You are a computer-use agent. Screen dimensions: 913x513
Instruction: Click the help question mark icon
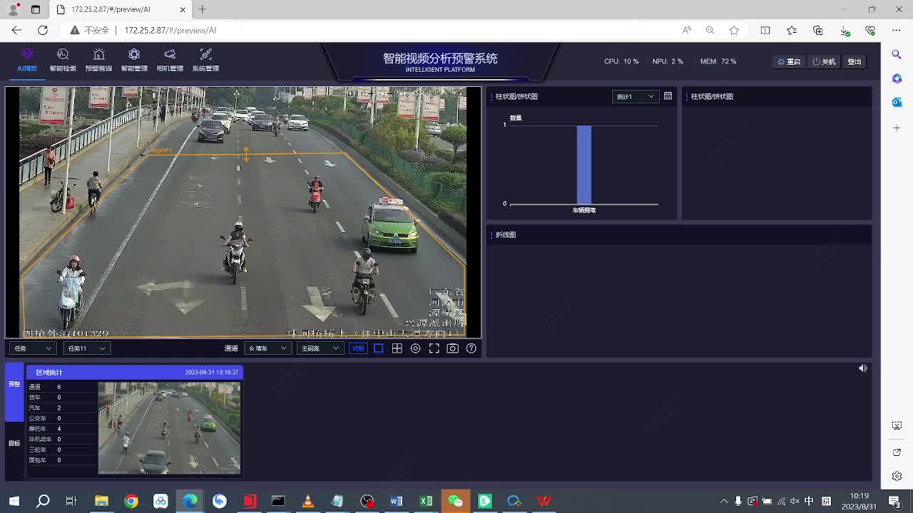coord(471,348)
